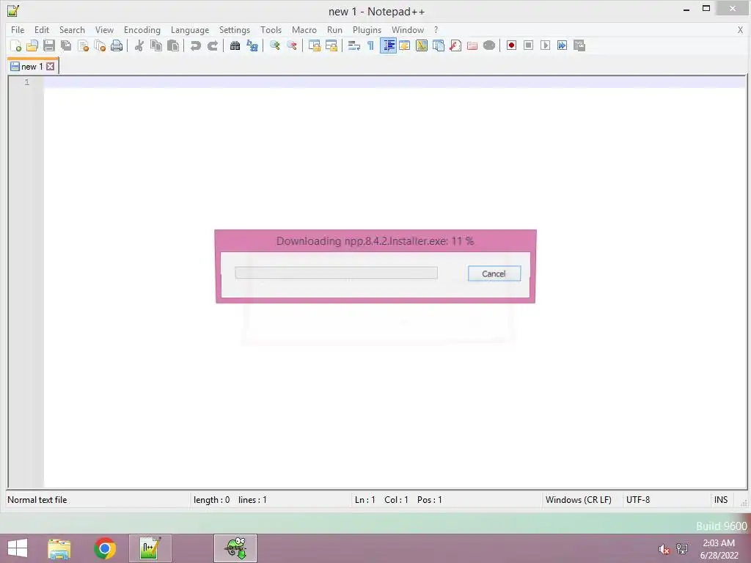Image resolution: width=751 pixels, height=563 pixels.
Task: Launch Google Chrome from the taskbar
Action: coord(105,548)
